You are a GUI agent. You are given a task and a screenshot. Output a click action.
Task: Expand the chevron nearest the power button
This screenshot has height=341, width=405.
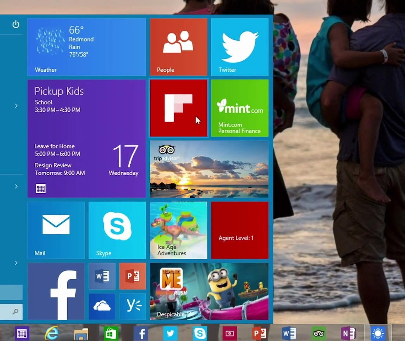click(16, 106)
